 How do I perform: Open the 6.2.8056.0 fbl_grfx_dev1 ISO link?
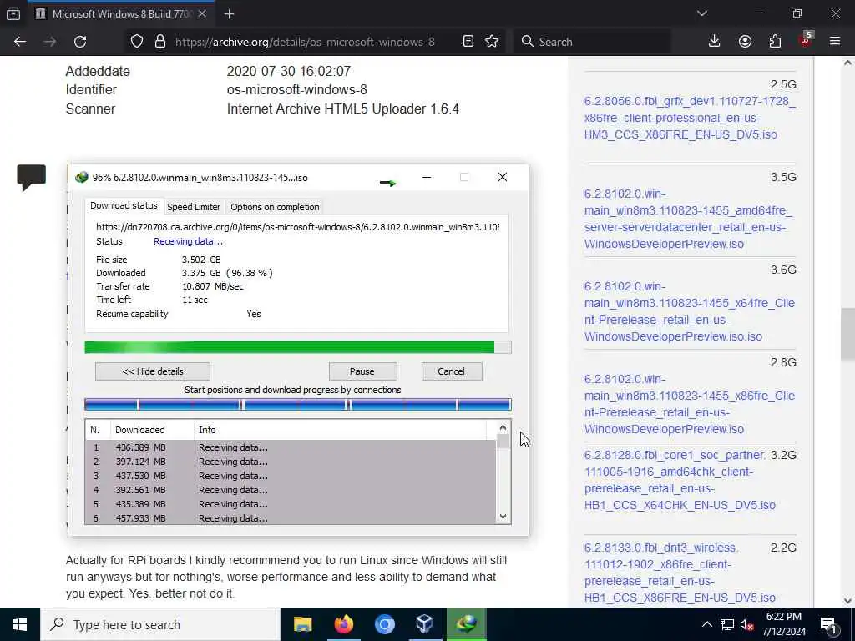(689, 118)
